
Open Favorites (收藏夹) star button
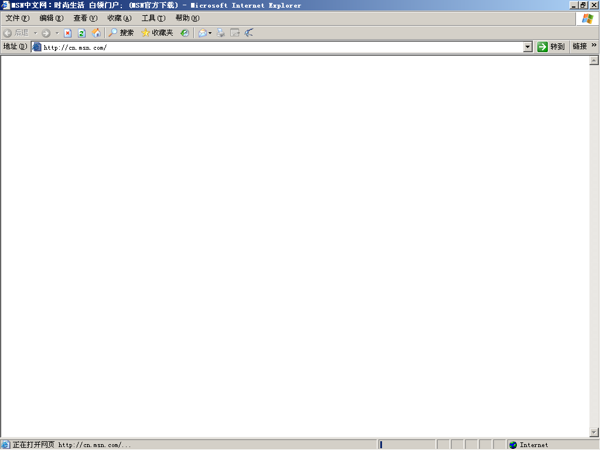pos(157,33)
